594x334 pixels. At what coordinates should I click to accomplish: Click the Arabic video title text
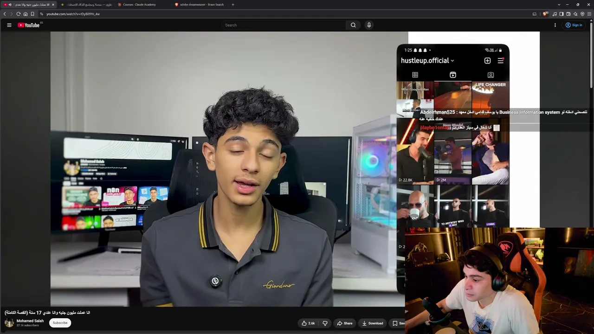47,313
